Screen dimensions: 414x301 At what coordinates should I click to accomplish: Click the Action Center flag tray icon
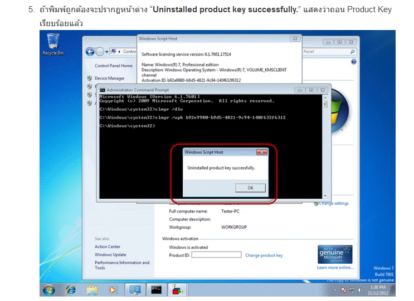(343, 290)
